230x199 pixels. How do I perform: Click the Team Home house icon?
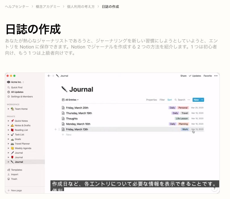click(x=12, y=109)
